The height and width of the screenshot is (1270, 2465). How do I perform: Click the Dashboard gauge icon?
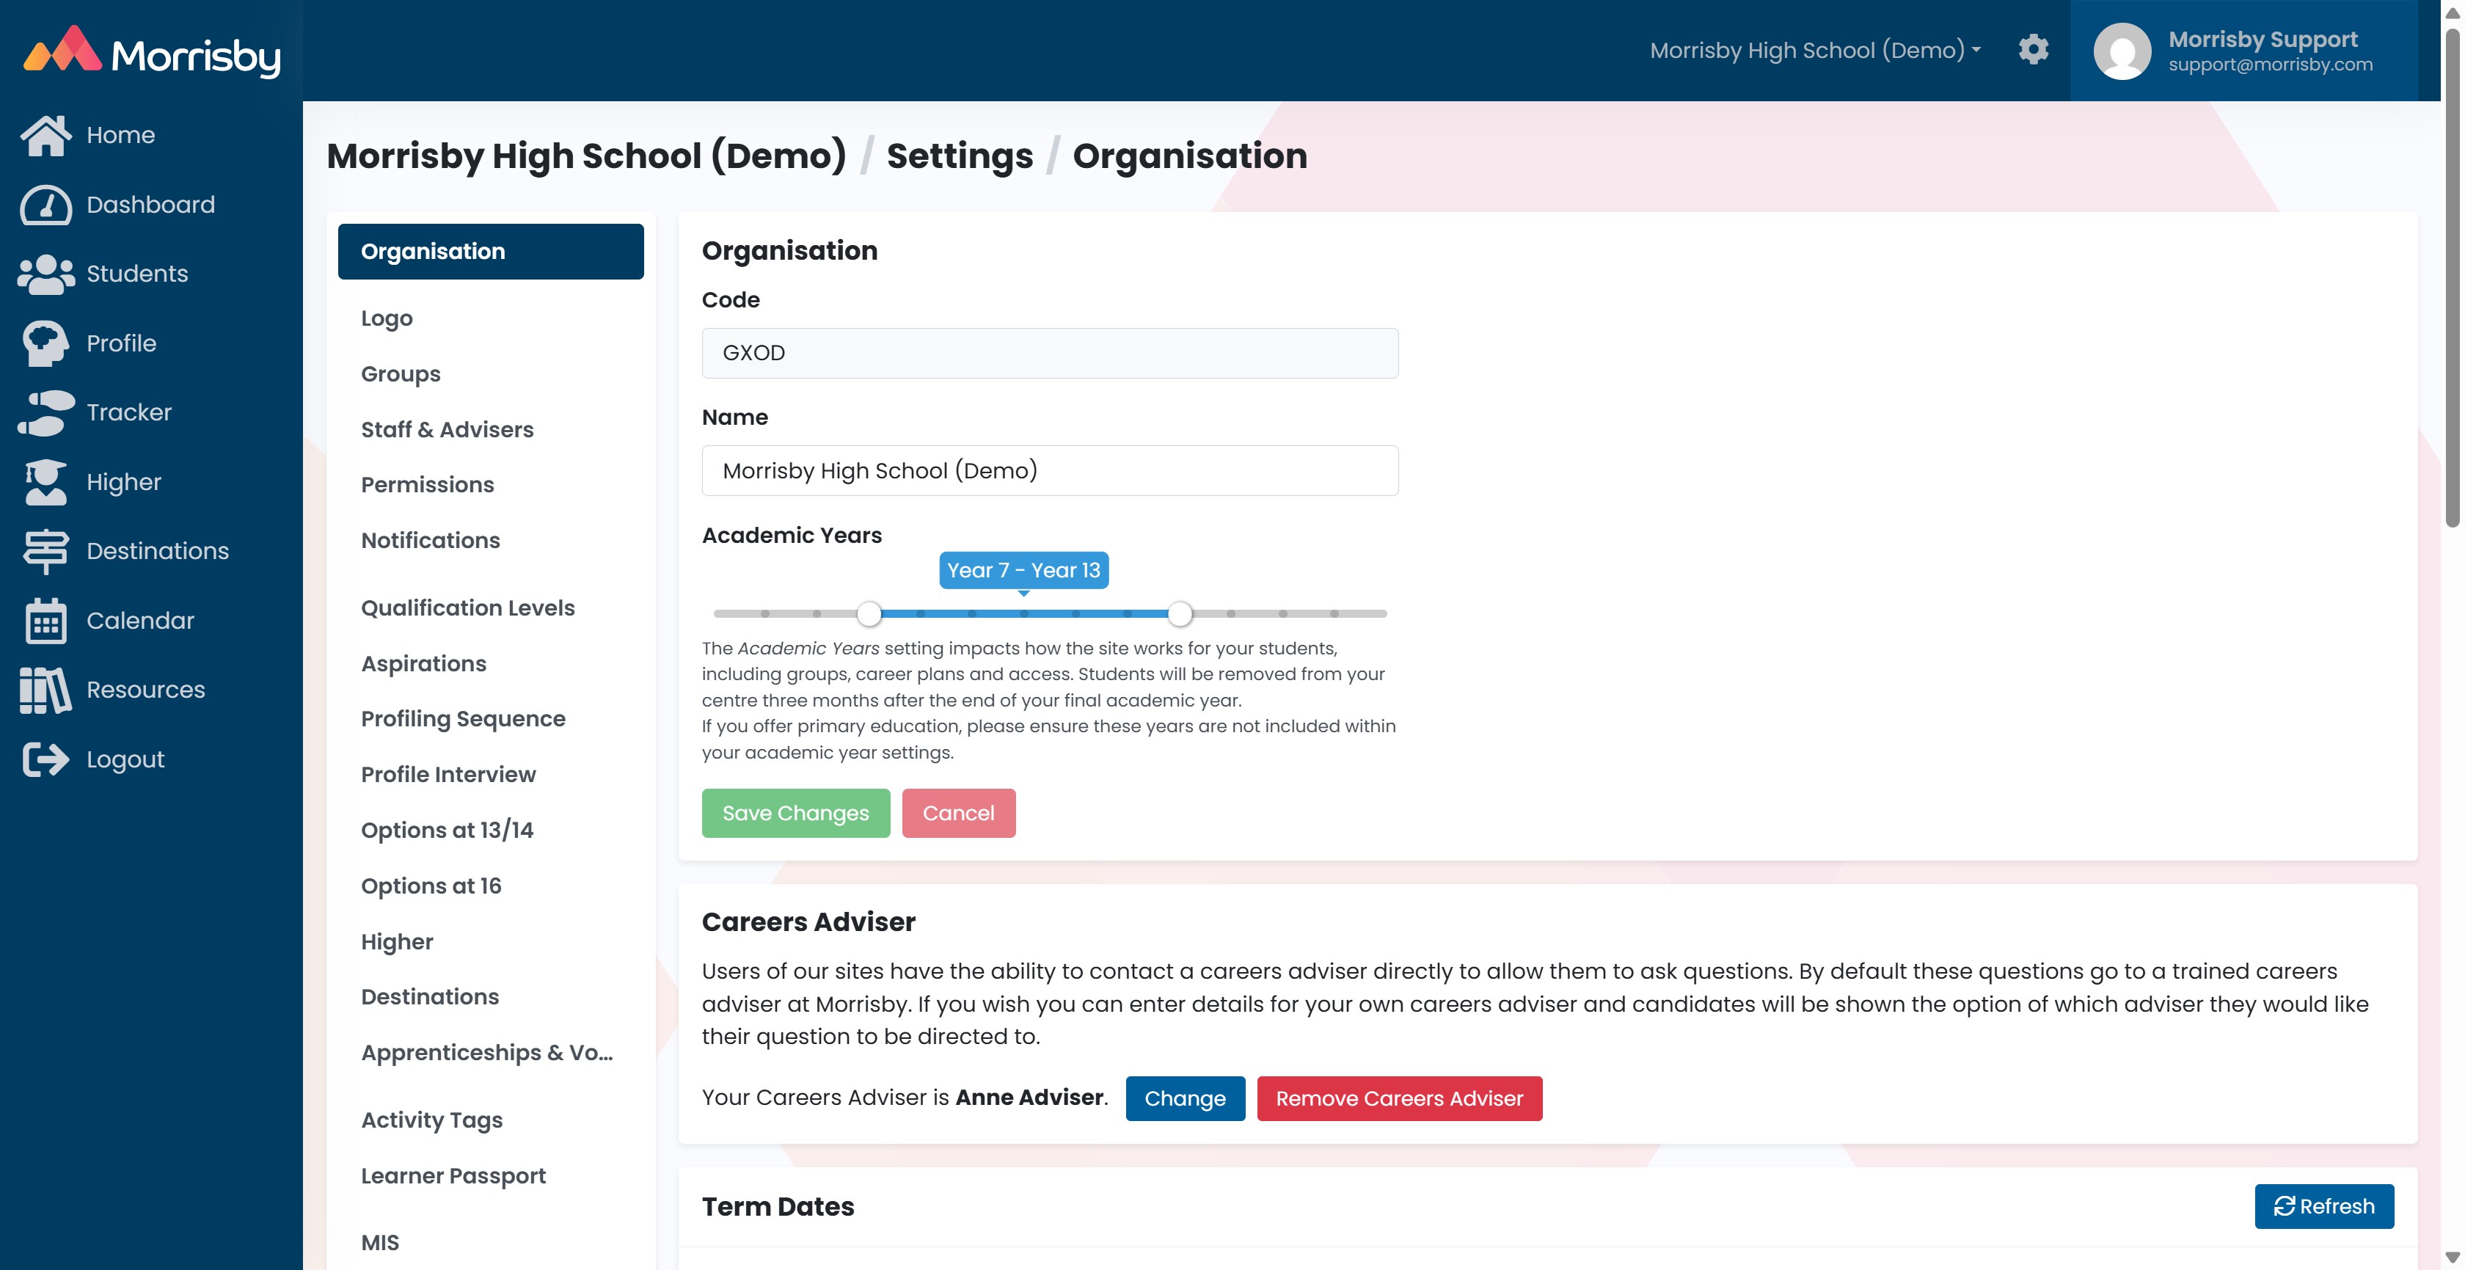[x=45, y=205]
